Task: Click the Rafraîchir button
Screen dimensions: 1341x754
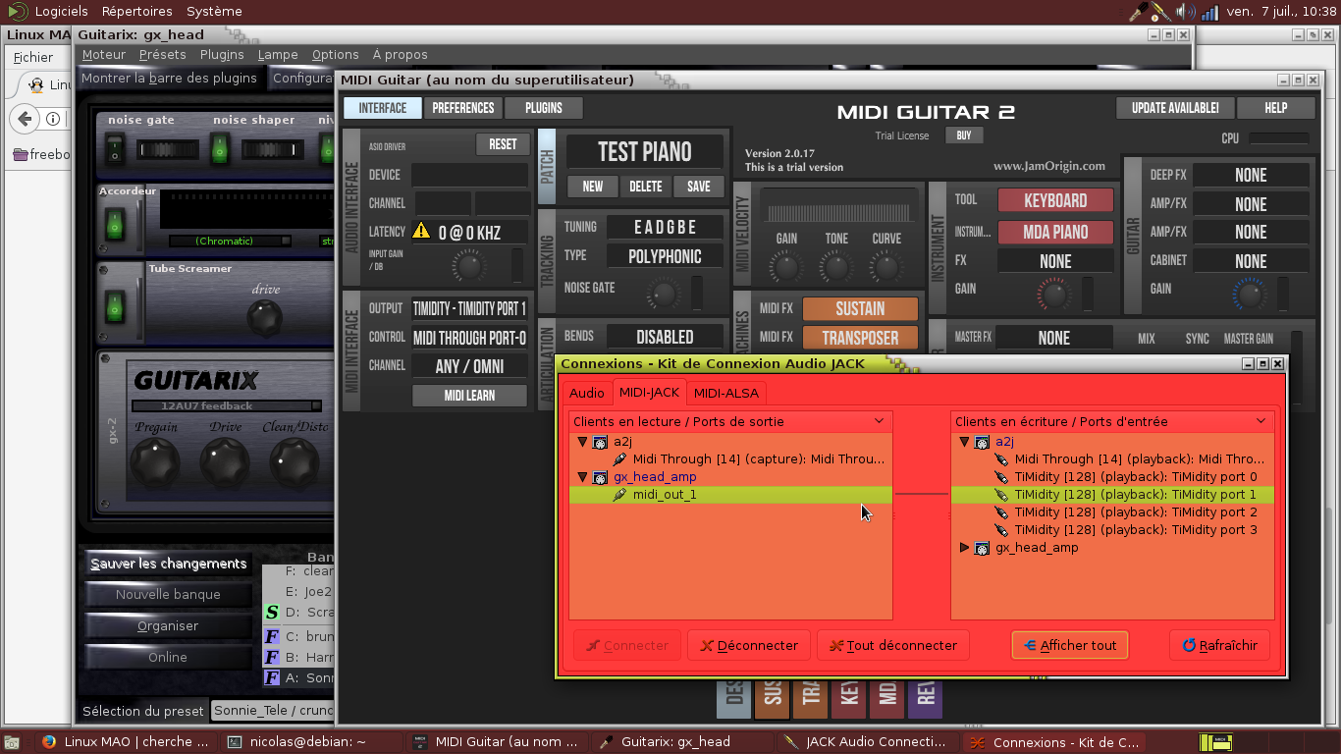Action: point(1220,646)
